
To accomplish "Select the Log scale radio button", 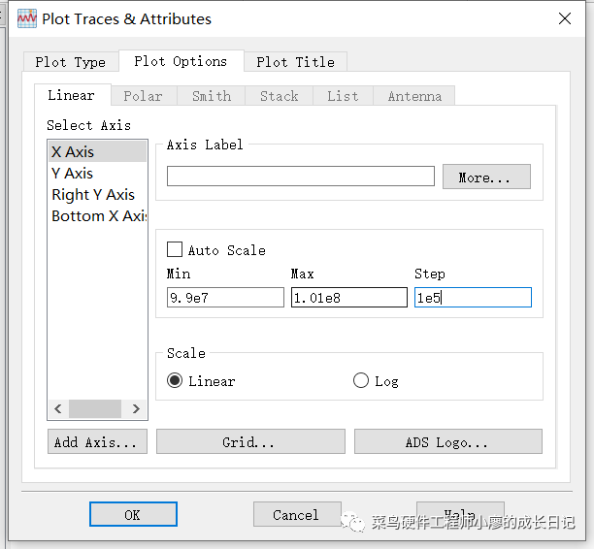I will (x=361, y=381).
